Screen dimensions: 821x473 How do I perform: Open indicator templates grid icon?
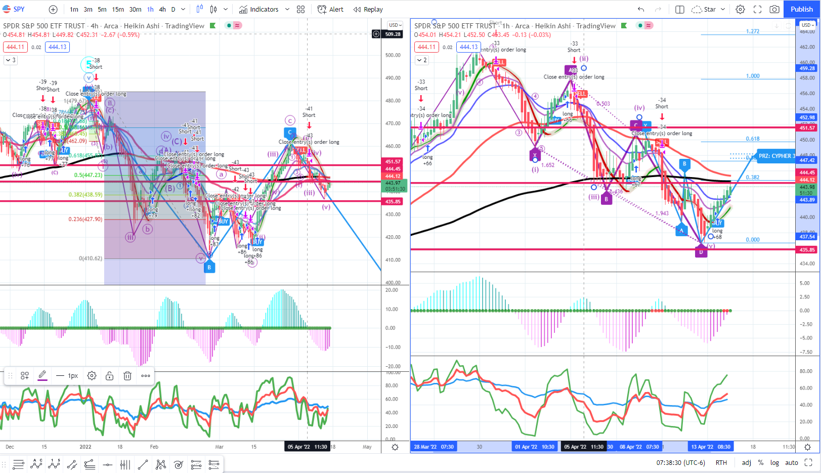point(301,9)
